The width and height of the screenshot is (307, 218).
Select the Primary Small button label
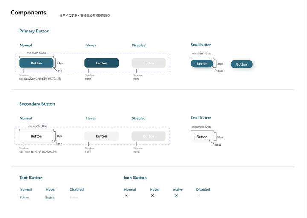(201, 45)
